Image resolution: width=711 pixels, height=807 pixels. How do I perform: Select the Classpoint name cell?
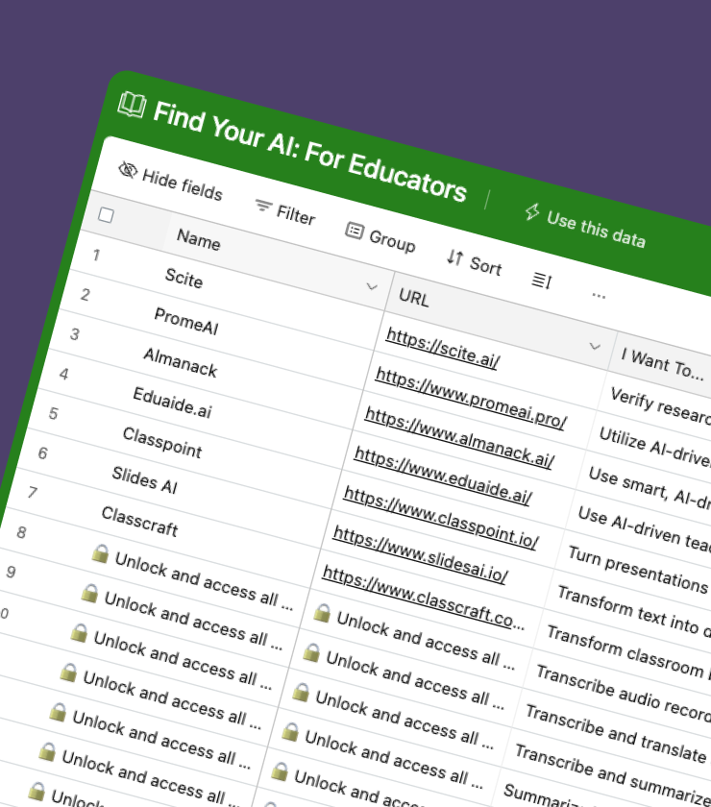coord(162,443)
